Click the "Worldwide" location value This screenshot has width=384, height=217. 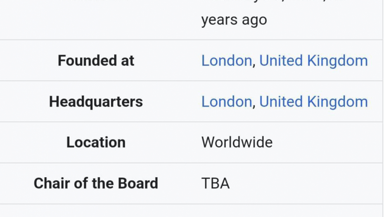point(237,143)
